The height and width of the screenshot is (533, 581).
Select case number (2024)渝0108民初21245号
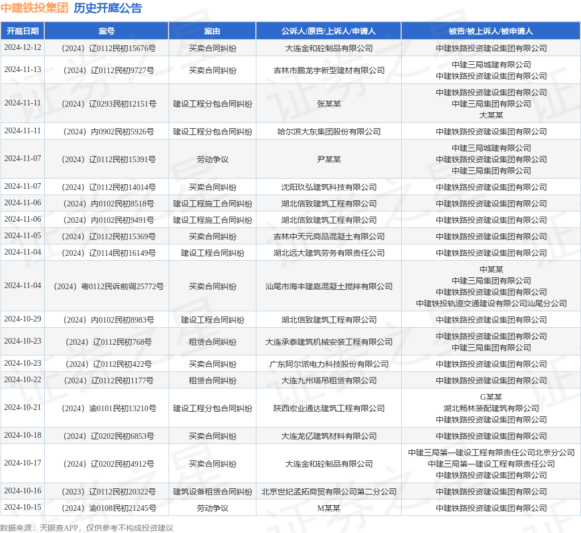coord(108,508)
